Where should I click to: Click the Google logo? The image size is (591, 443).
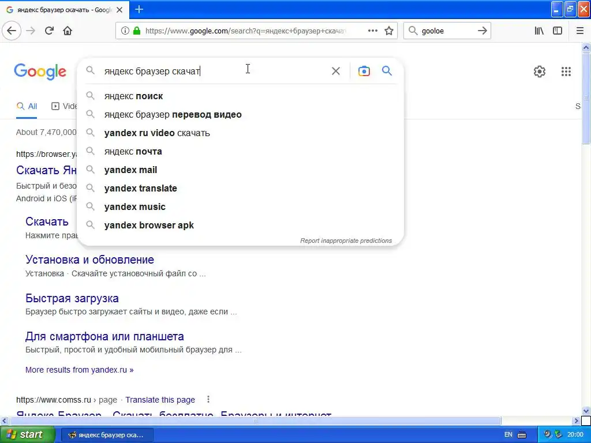[x=40, y=72]
